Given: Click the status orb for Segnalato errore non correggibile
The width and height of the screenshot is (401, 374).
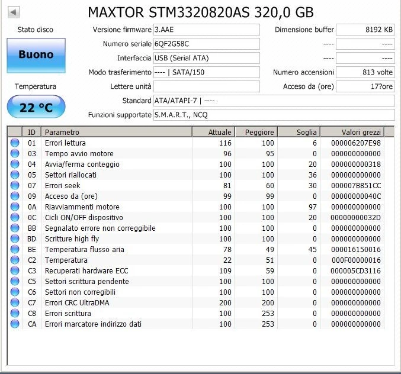Looking at the screenshot, I should coord(15,228).
